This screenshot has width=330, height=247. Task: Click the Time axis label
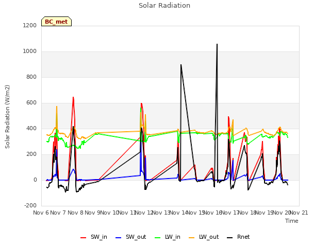(292, 221)
